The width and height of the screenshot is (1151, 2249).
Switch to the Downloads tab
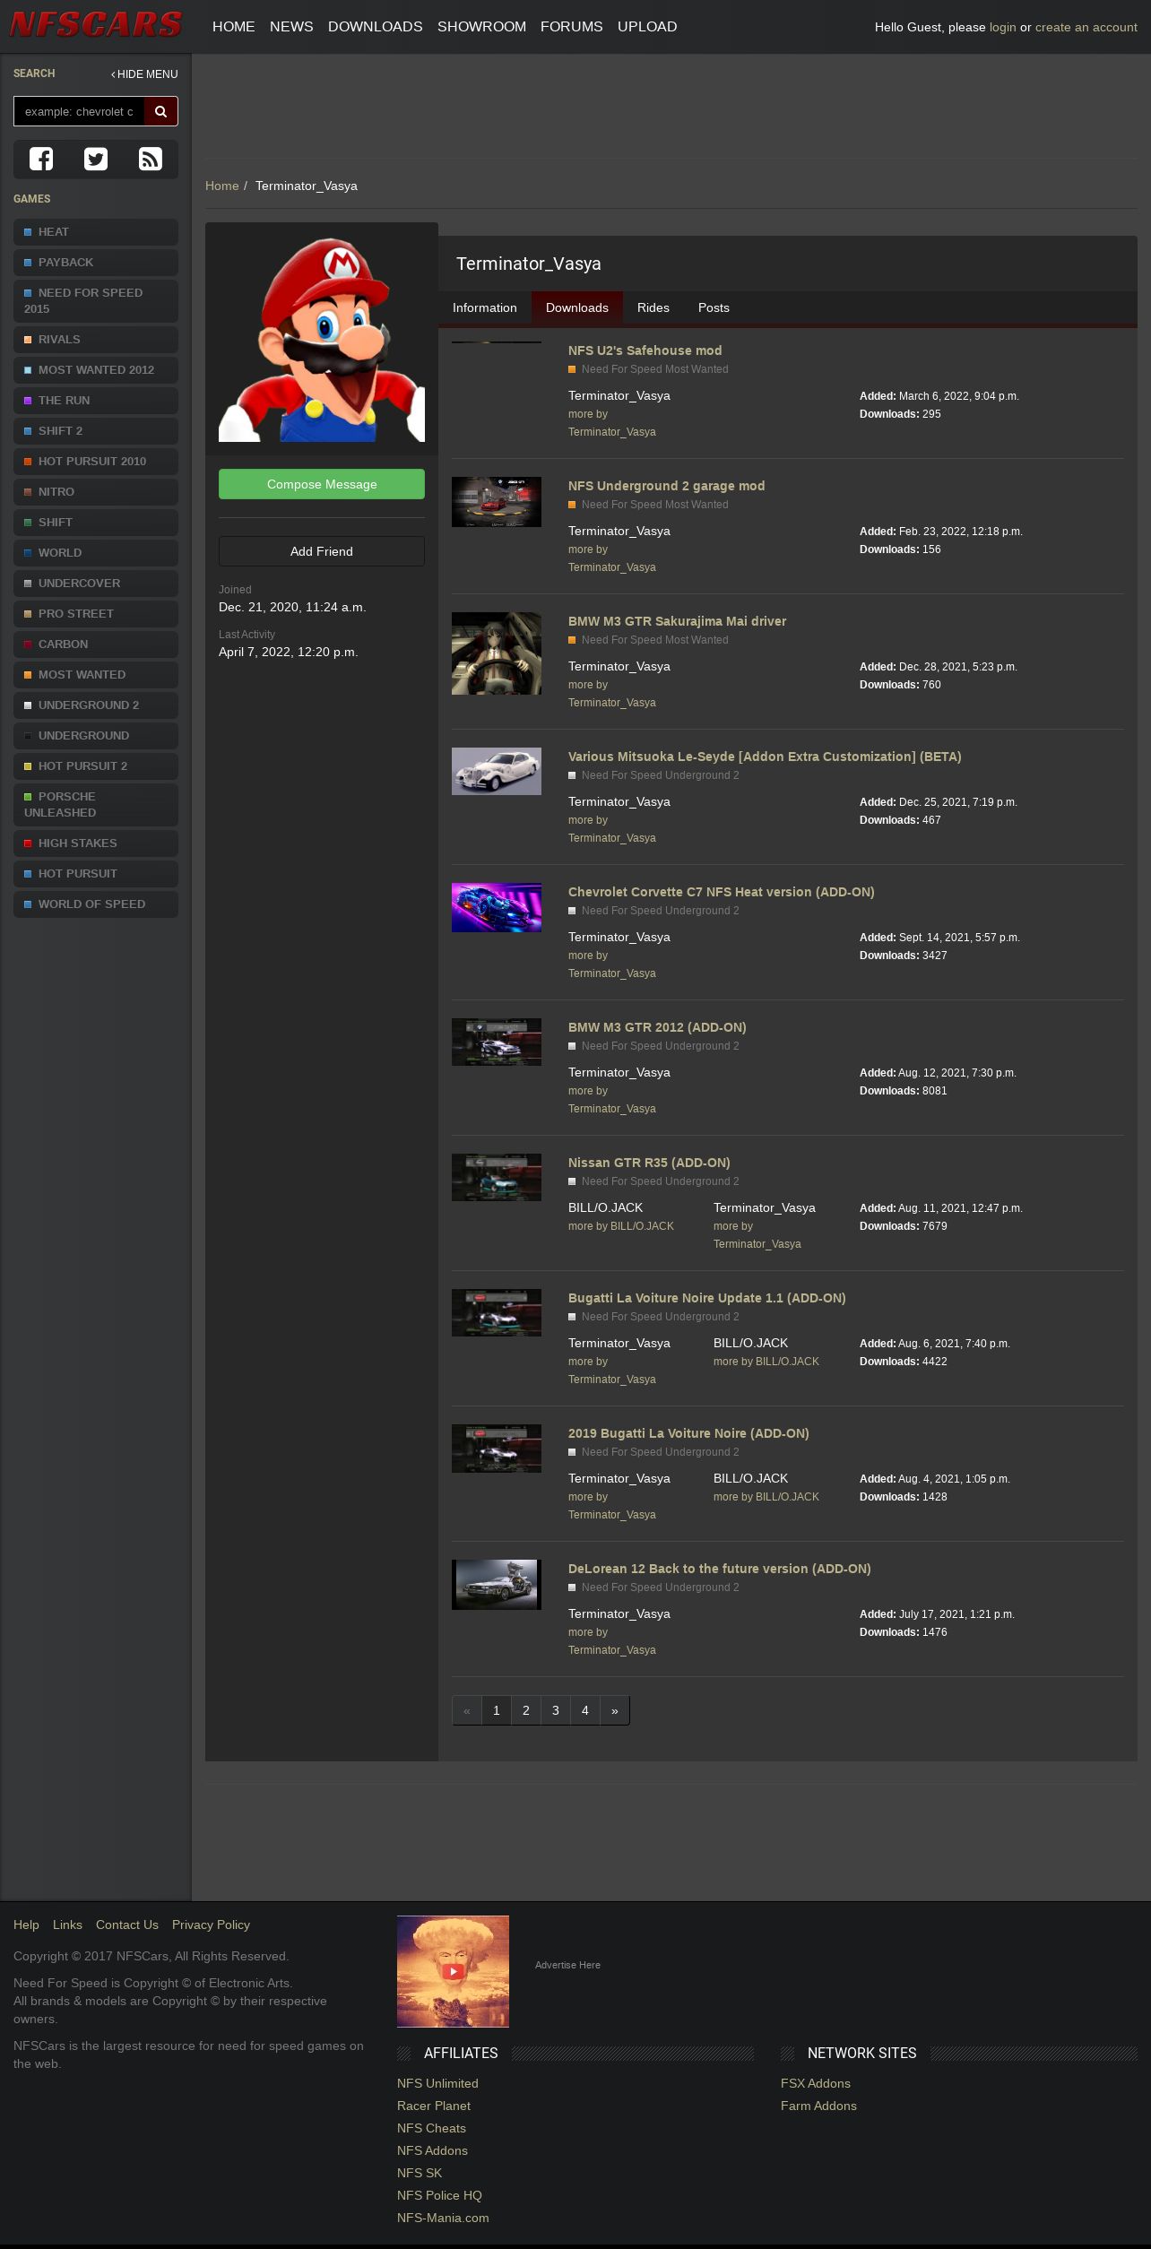tap(577, 307)
